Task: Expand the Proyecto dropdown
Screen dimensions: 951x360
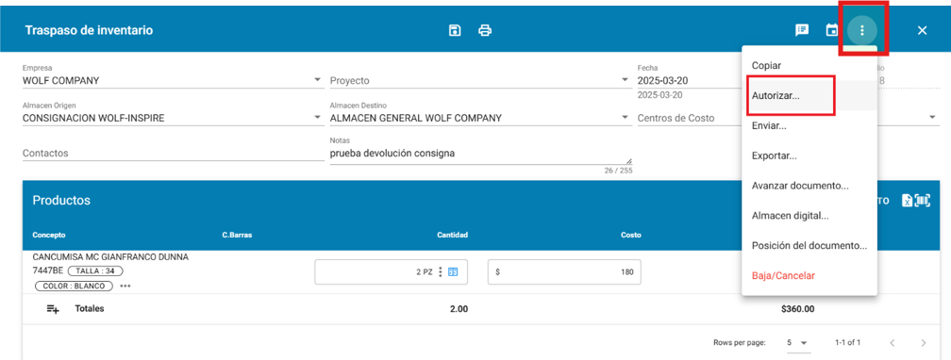Action: pyautogui.click(x=626, y=80)
